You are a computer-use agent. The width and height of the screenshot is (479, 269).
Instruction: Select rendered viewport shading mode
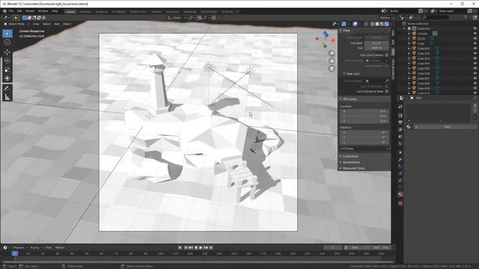click(387, 24)
